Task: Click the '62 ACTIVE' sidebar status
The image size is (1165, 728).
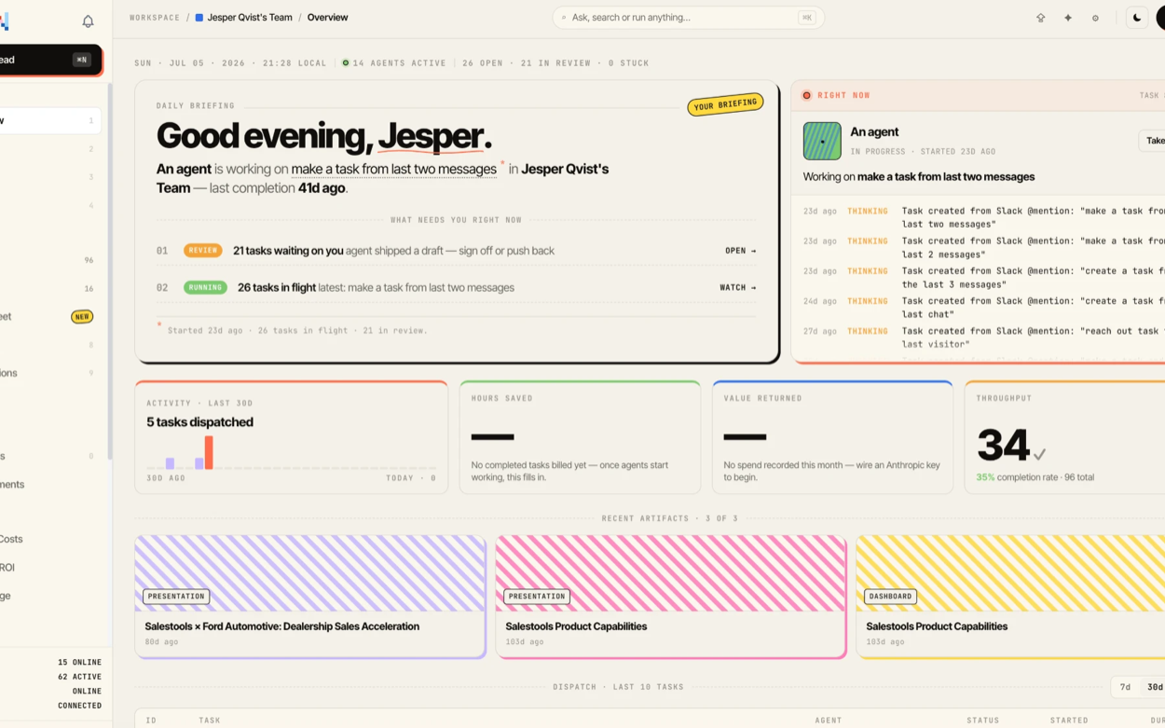Action: [x=79, y=677]
